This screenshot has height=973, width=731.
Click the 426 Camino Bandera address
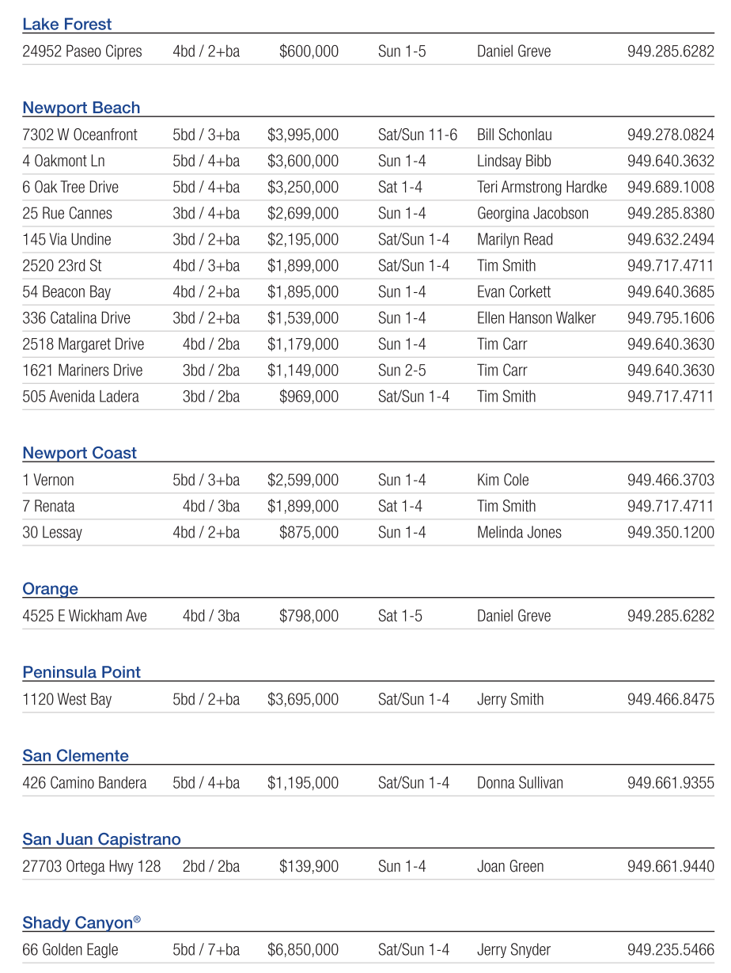(x=85, y=783)
